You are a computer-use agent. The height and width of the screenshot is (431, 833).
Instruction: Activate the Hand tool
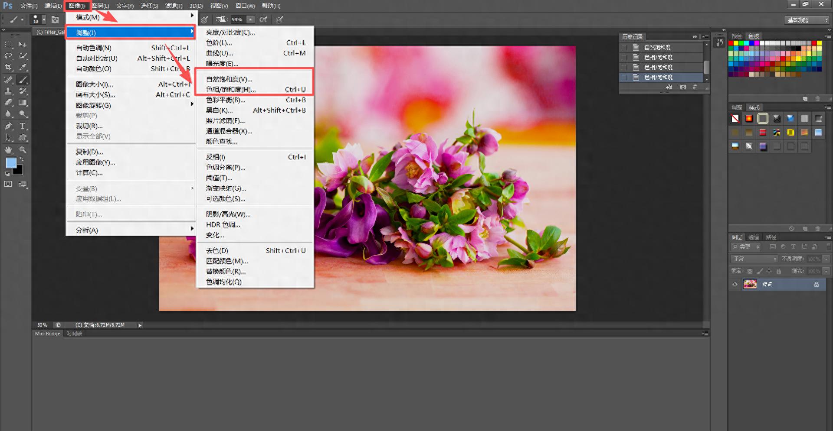pos(8,150)
